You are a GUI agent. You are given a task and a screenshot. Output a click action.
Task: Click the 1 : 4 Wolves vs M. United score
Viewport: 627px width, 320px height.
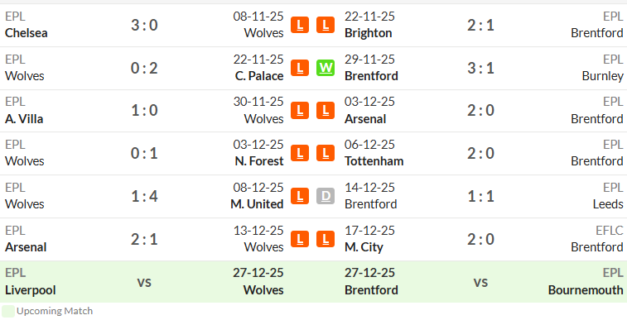(144, 196)
